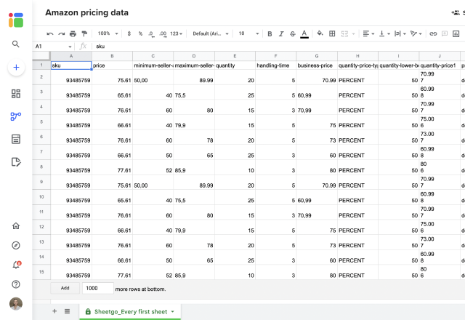465x320 pixels.
Task: Select the Sheetgo_Every first sheet tab
Action: pos(130,312)
